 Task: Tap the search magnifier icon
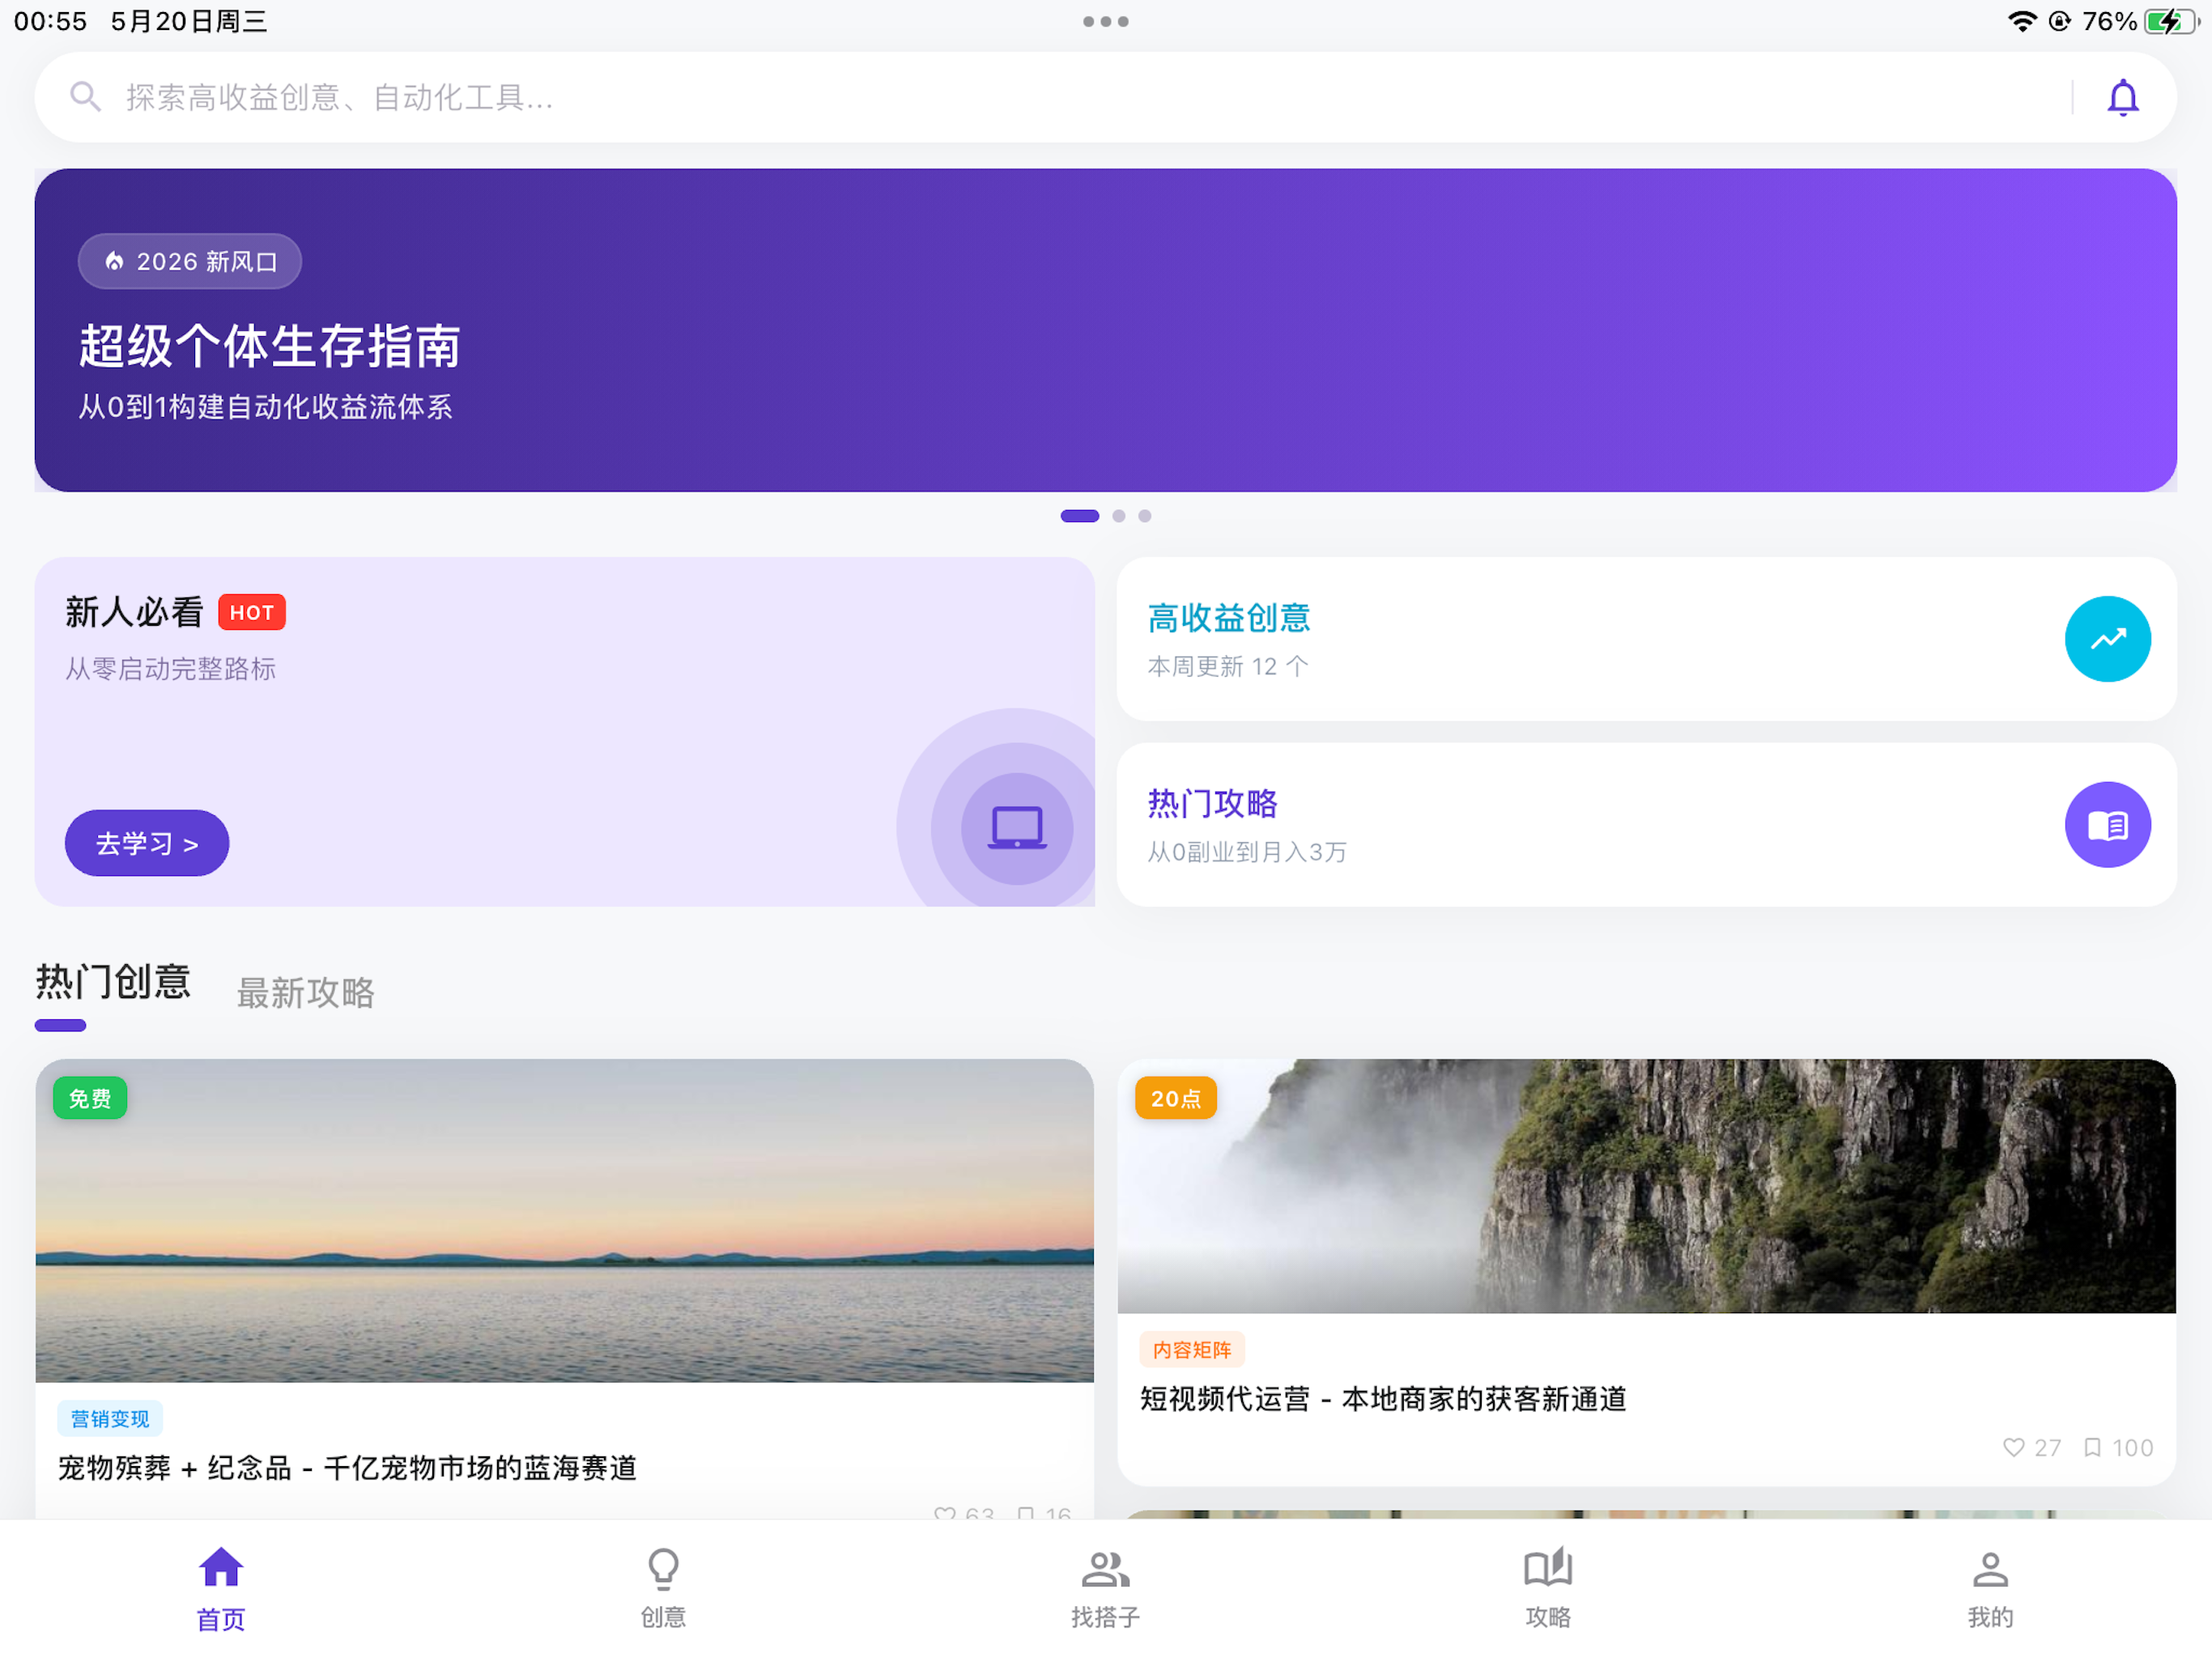(x=86, y=97)
